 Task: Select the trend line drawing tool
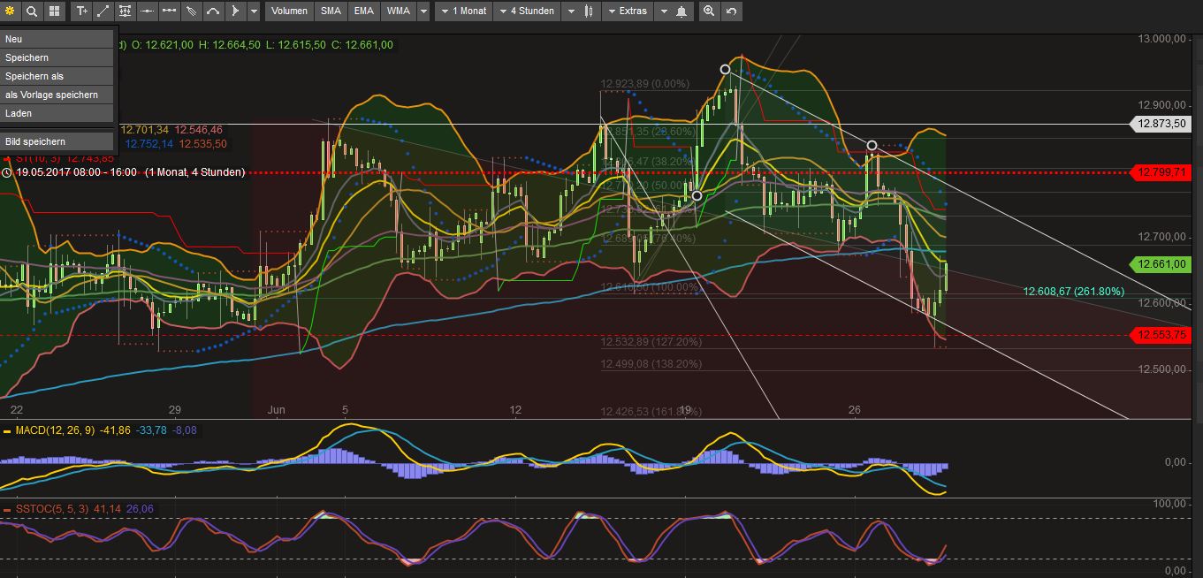pyautogui.click(x=103, y=11)
